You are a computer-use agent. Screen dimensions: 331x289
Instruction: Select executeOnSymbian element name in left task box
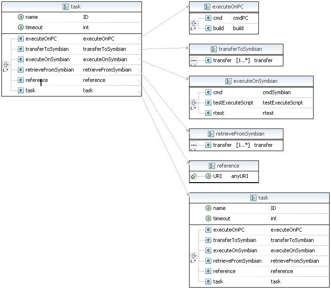click(48, 59)
